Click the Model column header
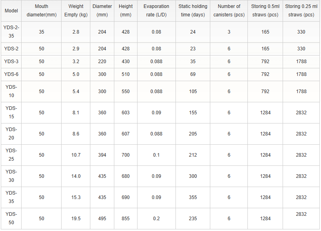Image resolution: width=321 pixels, height=231 pixels. (11, 11)
